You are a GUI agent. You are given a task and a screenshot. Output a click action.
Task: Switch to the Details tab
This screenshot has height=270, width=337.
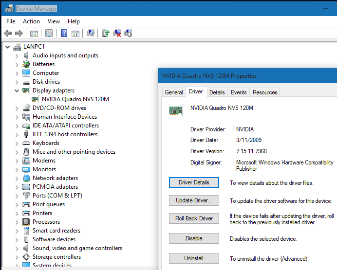217,92
